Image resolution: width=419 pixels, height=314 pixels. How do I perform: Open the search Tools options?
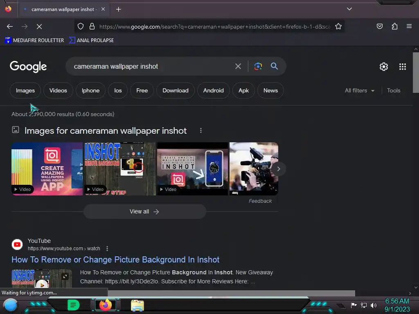393,90
